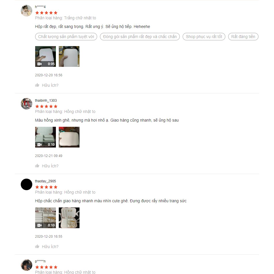Click username thaibinh_1303
Image resolution: width=274 pixels, height=274 pixels.
46,101
